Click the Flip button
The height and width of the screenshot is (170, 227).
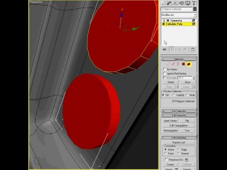pyautogui.click(x=187, y=121)
